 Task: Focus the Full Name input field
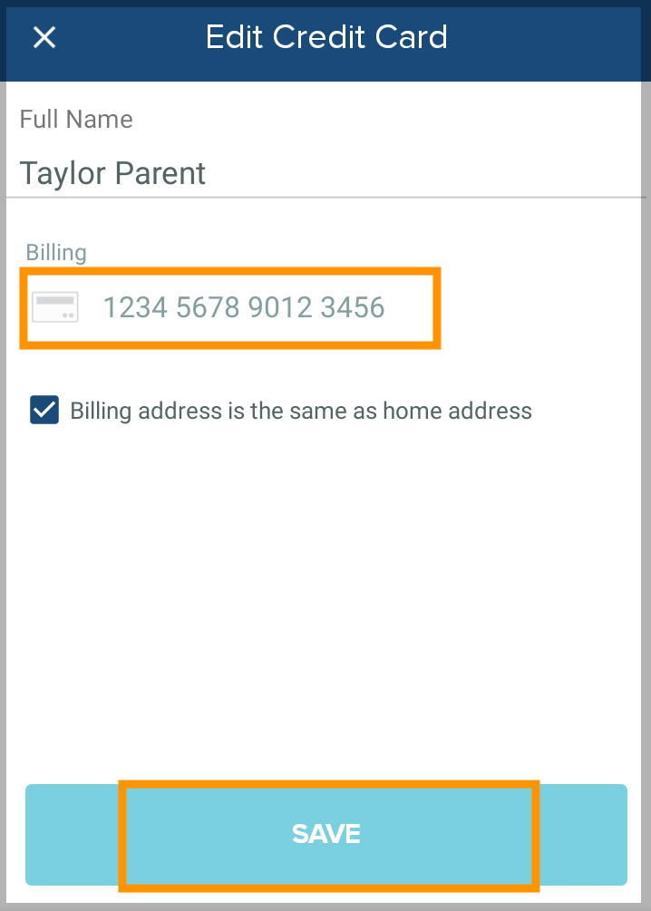coord(326,173)
